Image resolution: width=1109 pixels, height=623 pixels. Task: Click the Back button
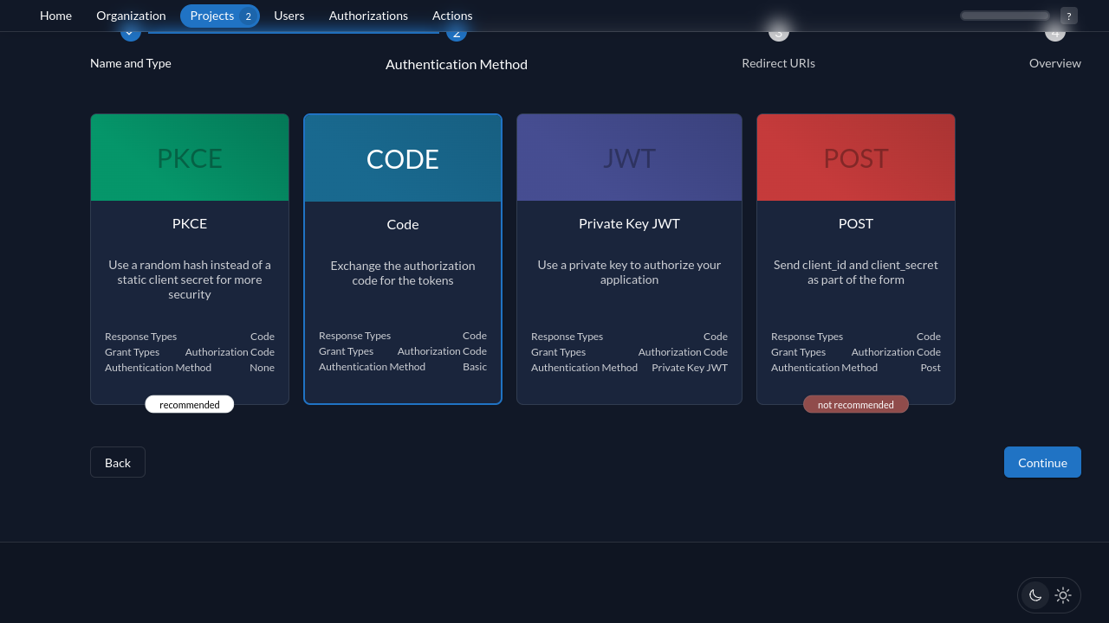tap(117, 462)
